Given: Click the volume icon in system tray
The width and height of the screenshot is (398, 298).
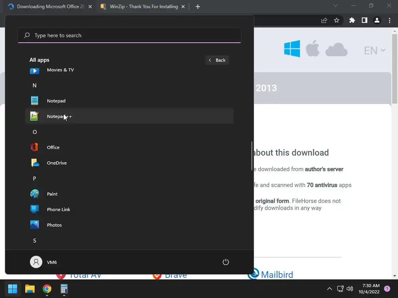Looking at the screenshot, I should [350, 289].
